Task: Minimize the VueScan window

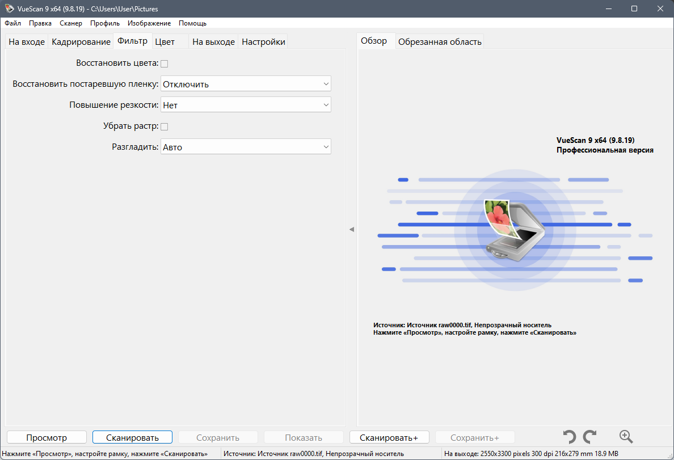Action: [609, 9]
